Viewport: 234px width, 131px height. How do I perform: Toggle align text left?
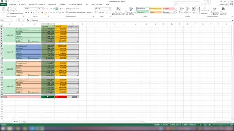(51, 13)
